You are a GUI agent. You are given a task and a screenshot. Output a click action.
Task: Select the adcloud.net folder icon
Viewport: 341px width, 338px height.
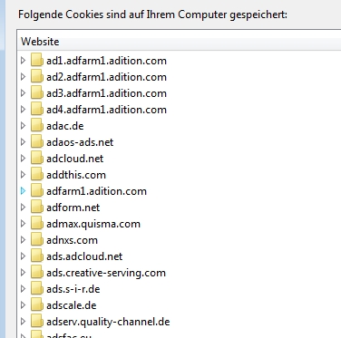click(37, 158)
